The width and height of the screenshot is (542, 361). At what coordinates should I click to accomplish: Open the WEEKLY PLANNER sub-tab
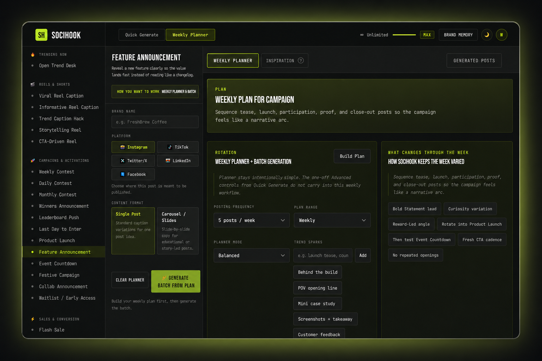click(233, 61)
